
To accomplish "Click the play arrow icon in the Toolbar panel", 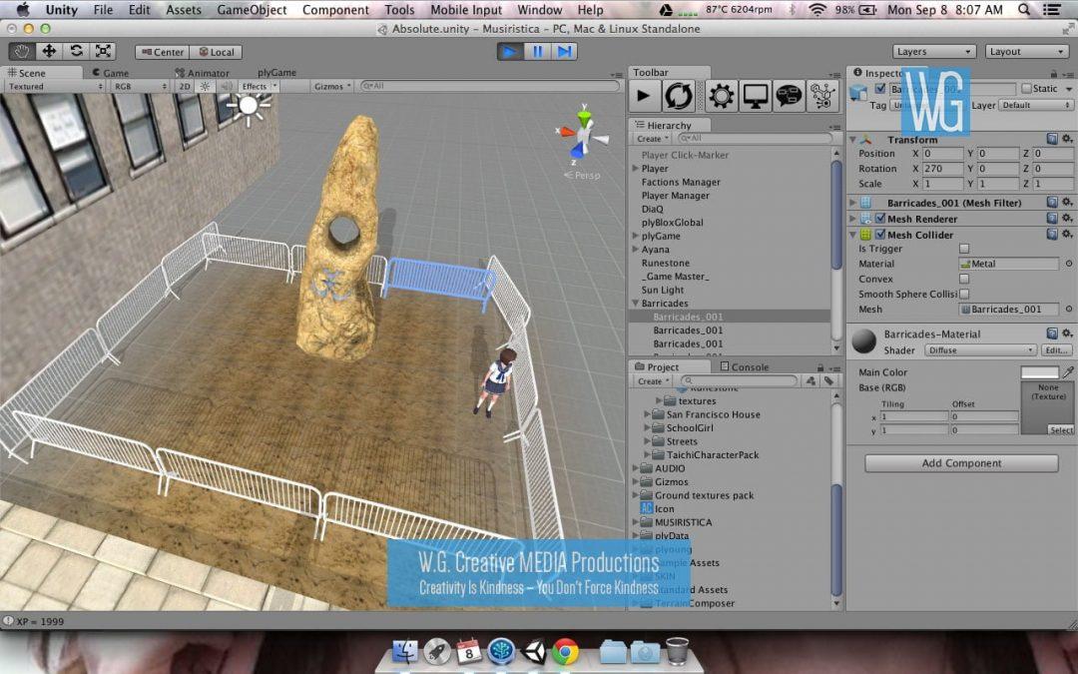I will click(x=644, y=96).
